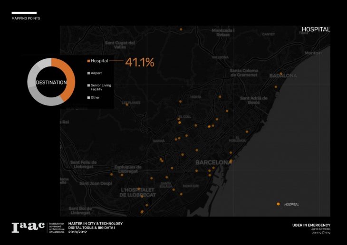Click the orange Hospital legend square
The image size is (347, 245).
coord(88,61)
